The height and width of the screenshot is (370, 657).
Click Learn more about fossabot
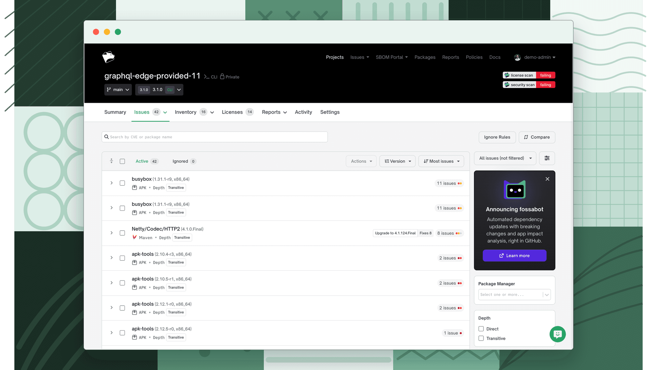click(514, 256)
